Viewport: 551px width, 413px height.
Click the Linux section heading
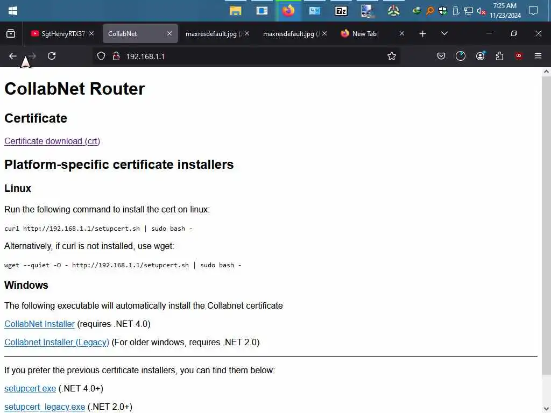tap(18, 189)
